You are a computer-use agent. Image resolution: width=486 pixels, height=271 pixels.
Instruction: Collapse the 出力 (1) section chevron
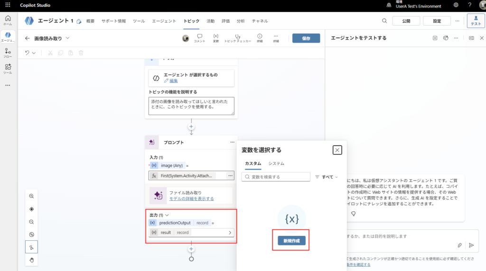pos(167,215)
